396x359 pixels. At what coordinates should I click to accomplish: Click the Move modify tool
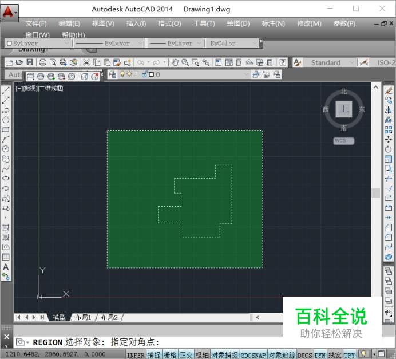pos(389,139)
